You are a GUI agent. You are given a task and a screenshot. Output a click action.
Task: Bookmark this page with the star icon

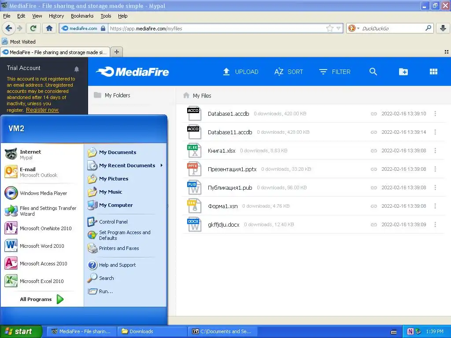[x=329, y=28]
